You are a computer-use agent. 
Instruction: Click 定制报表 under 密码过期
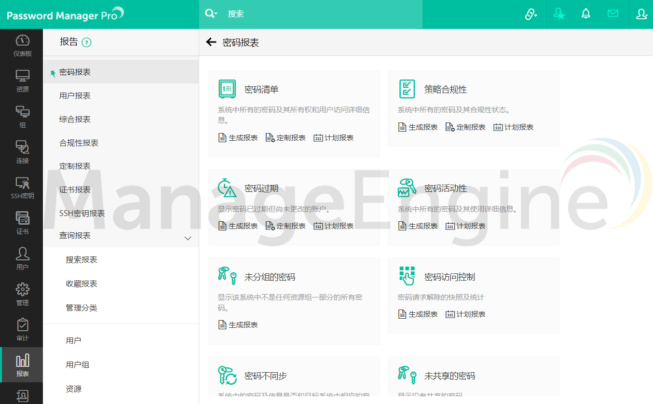click(x=286, y=226)
